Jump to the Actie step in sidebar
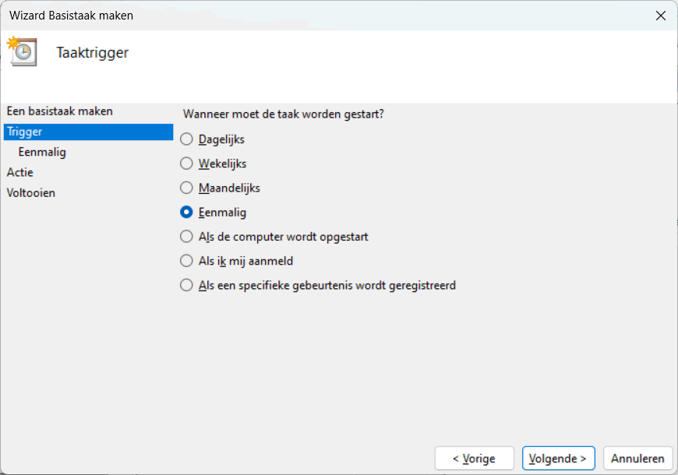Image resolution: width=678 pixels, height=475 pixels. pos(20,172)
